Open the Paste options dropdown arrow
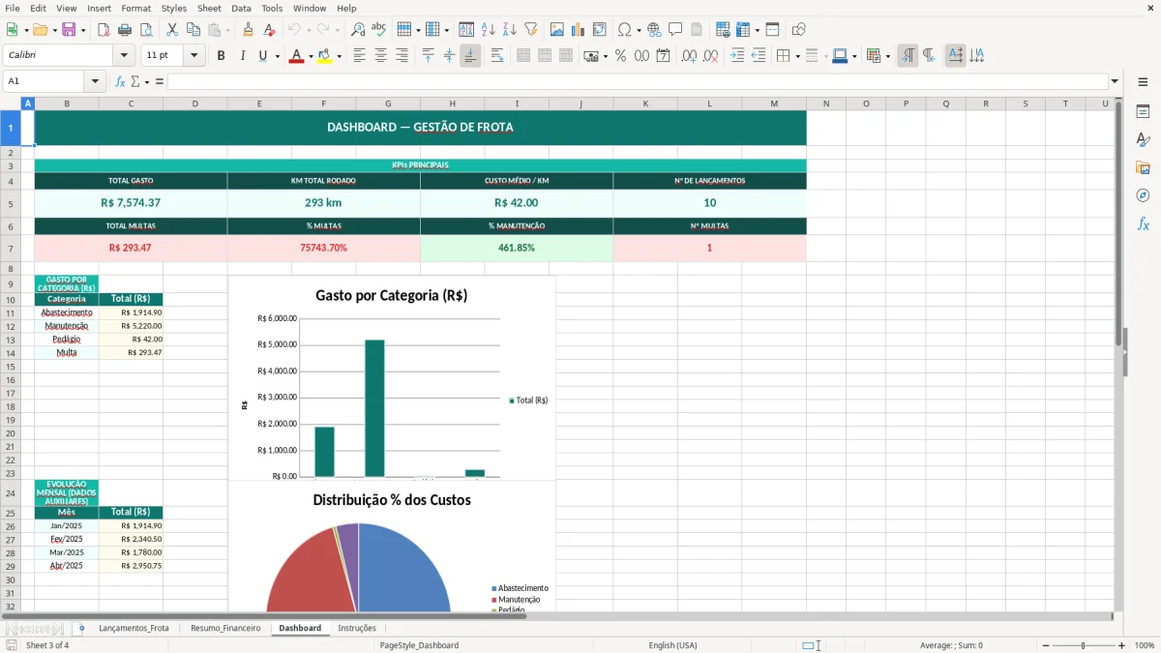The height and width of the screenshot is (653, 1161). pos(227,30)
